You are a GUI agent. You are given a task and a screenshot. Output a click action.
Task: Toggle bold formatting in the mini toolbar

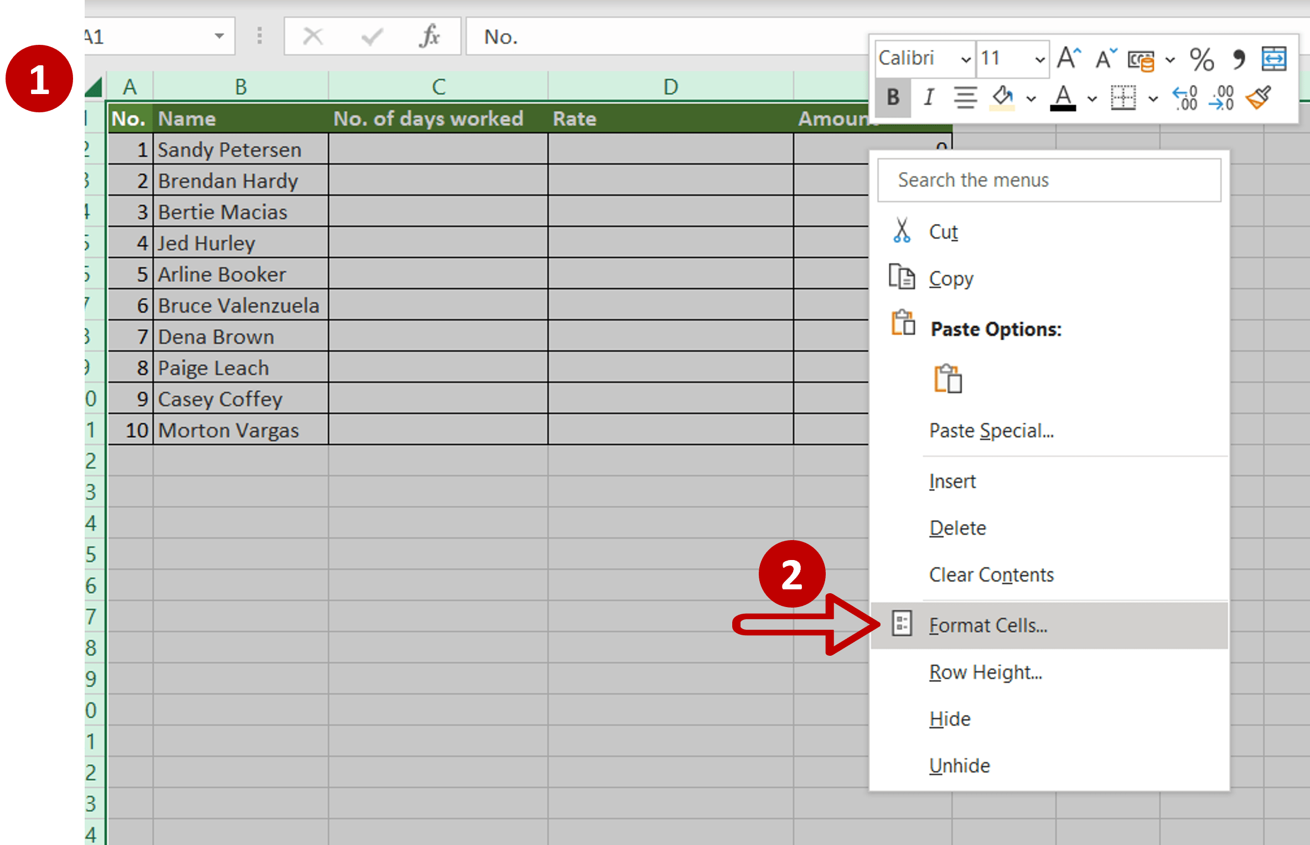tap(892, 97)
